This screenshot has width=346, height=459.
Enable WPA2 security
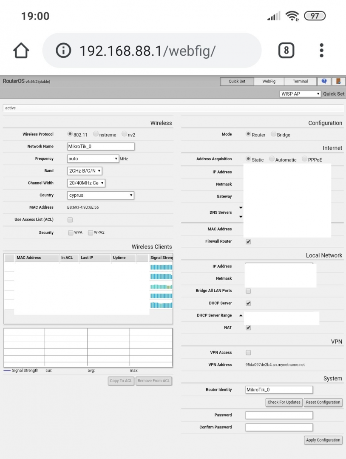coord(91,232)
